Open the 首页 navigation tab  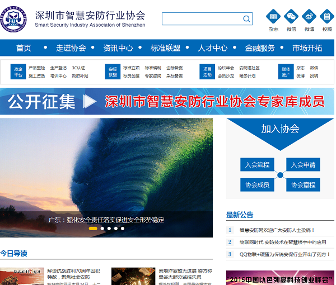(24, 48)
